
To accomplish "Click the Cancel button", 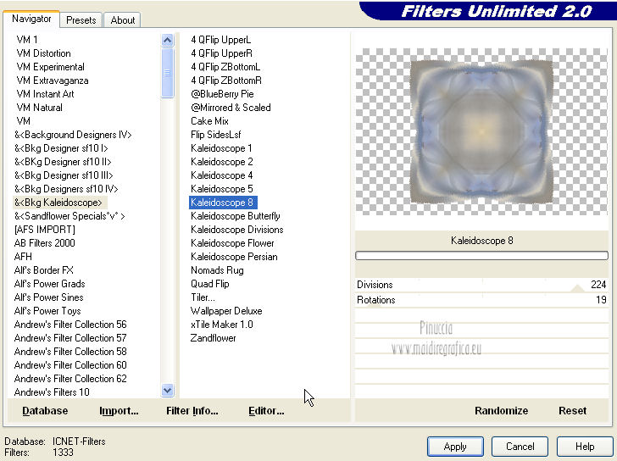I will tap(520, 447).
